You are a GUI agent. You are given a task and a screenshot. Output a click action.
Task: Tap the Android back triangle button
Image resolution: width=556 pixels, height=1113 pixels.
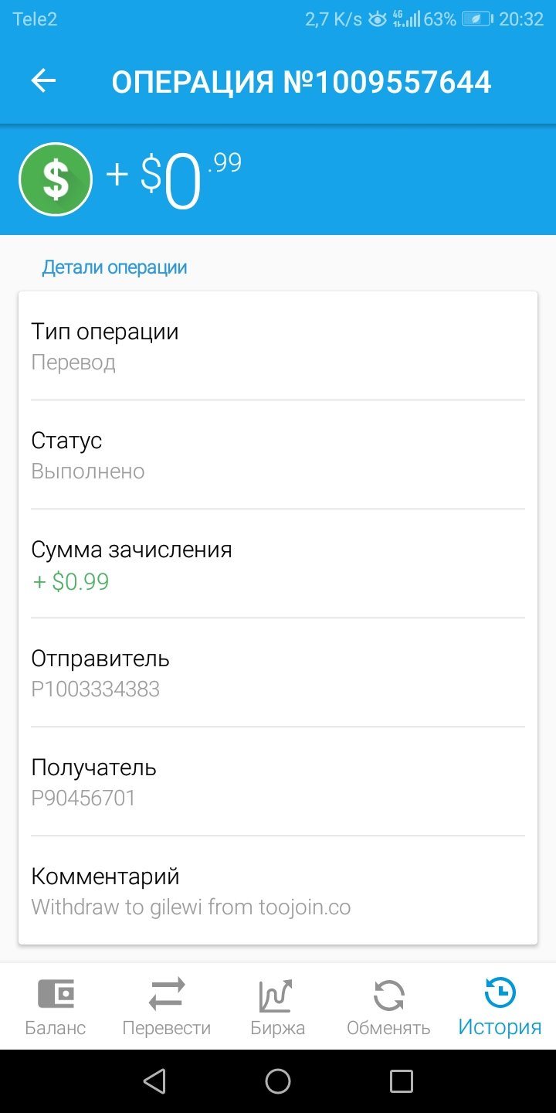(155, 1081)
